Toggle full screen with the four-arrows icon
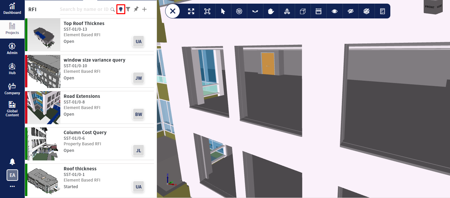This screenshot has width=450, height=198. (191, 11)
